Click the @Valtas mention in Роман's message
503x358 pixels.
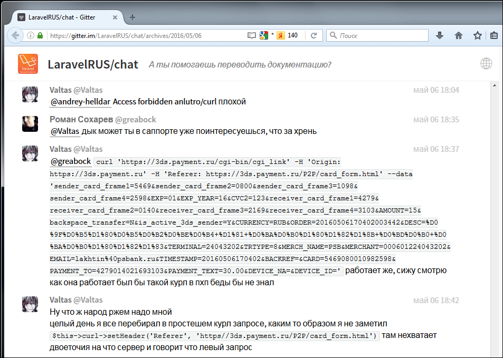pyautogui.click(x=65, y=131)
